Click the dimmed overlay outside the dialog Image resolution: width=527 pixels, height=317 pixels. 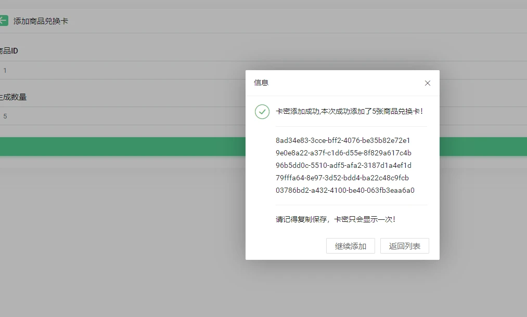coord(130,234)
